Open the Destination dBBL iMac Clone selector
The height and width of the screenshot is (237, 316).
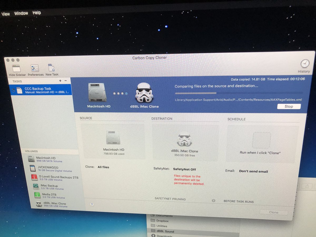point(186,143)
